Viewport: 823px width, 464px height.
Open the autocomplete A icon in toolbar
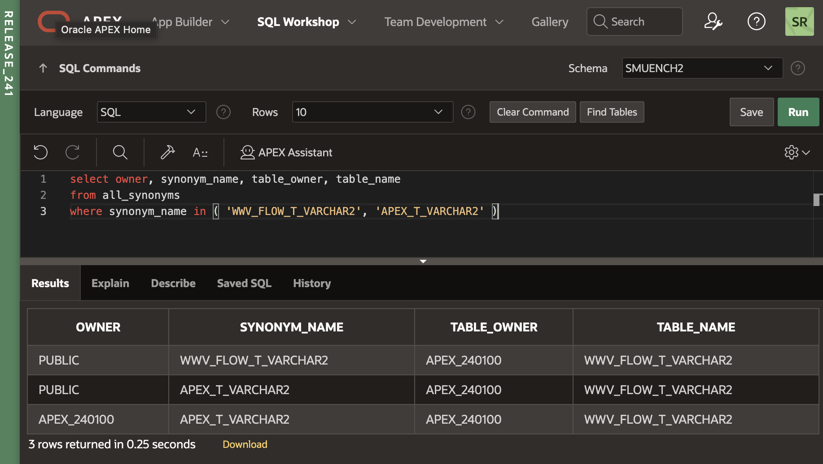coord(200,153)
